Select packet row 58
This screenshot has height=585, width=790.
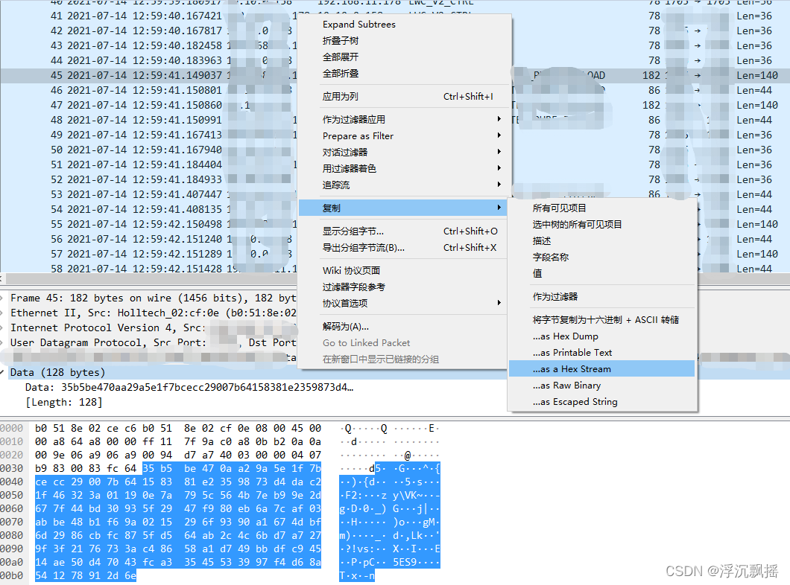[x=395, y=269]
